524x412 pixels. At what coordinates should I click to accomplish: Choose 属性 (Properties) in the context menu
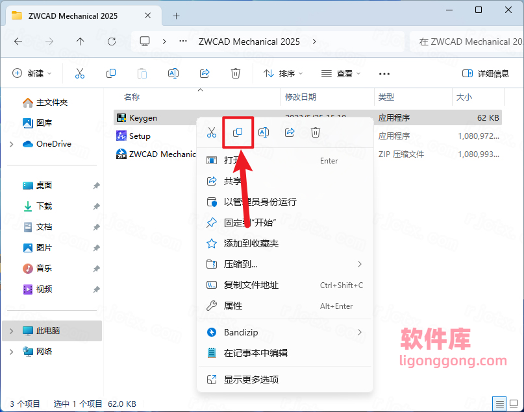click(284, 306)
